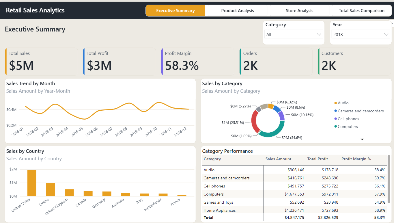Select Cell phones legend marker
Image resolution: width=394 pixels, height=223 pixels.
pos(335,119)
